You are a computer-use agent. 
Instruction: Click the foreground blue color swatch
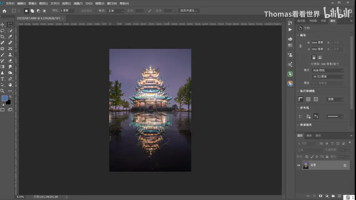click(x=4, y=98)
